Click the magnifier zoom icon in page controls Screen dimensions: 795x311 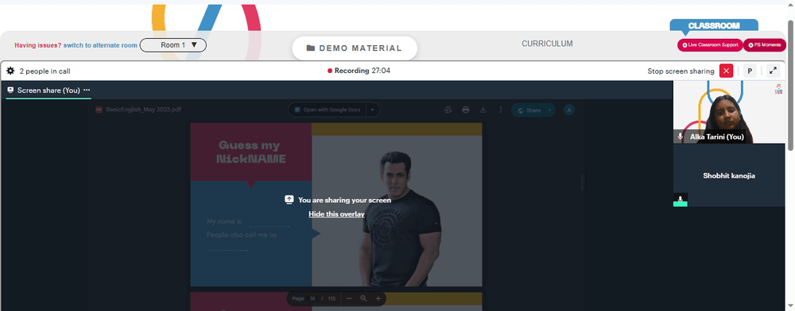pyautogui.click(x=363, y=298)
